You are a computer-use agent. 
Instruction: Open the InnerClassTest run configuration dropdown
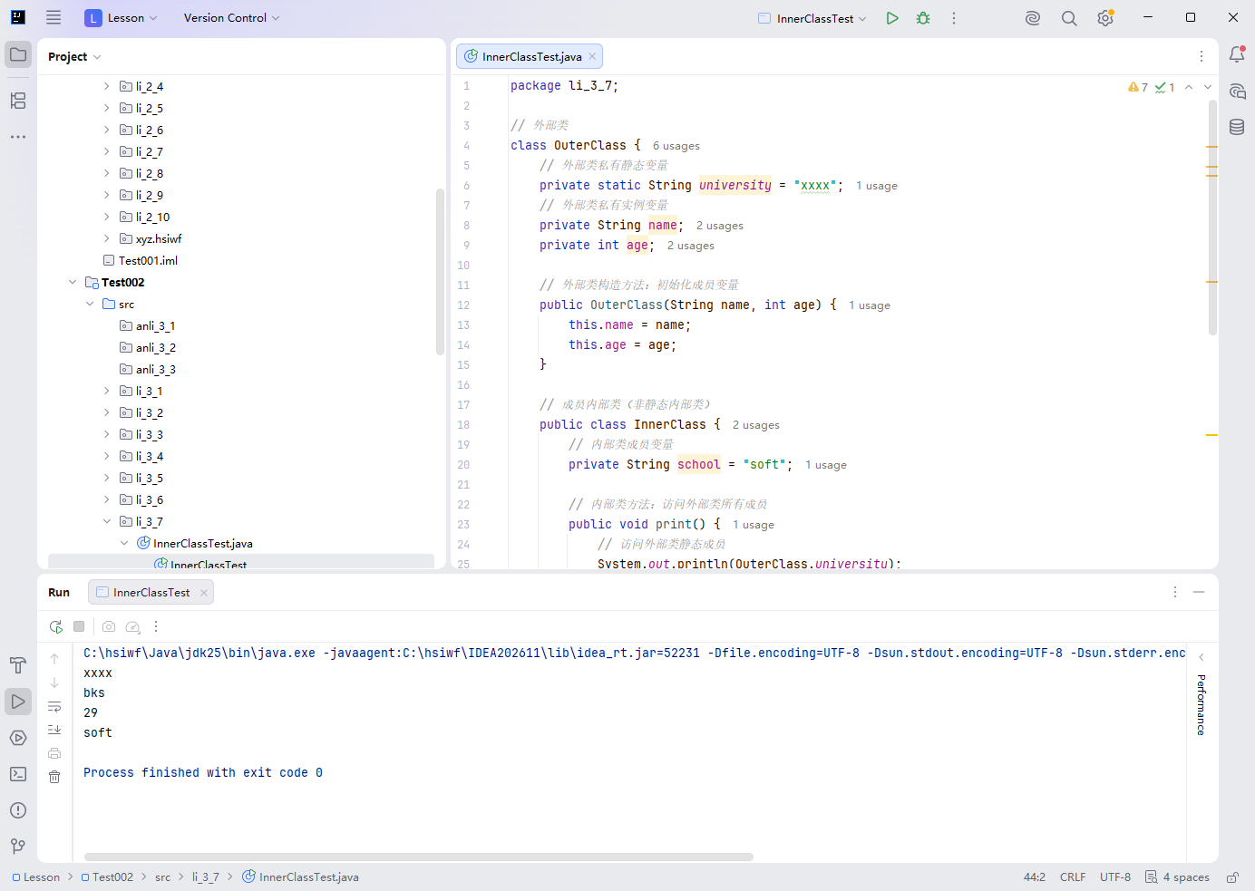812,18
